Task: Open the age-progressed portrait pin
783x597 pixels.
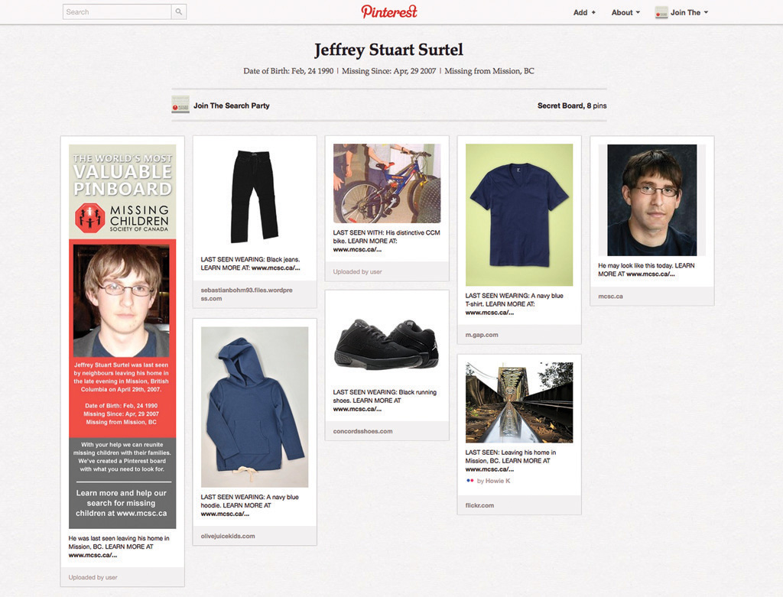Action: pyautogui.click(x=651, y=200)
